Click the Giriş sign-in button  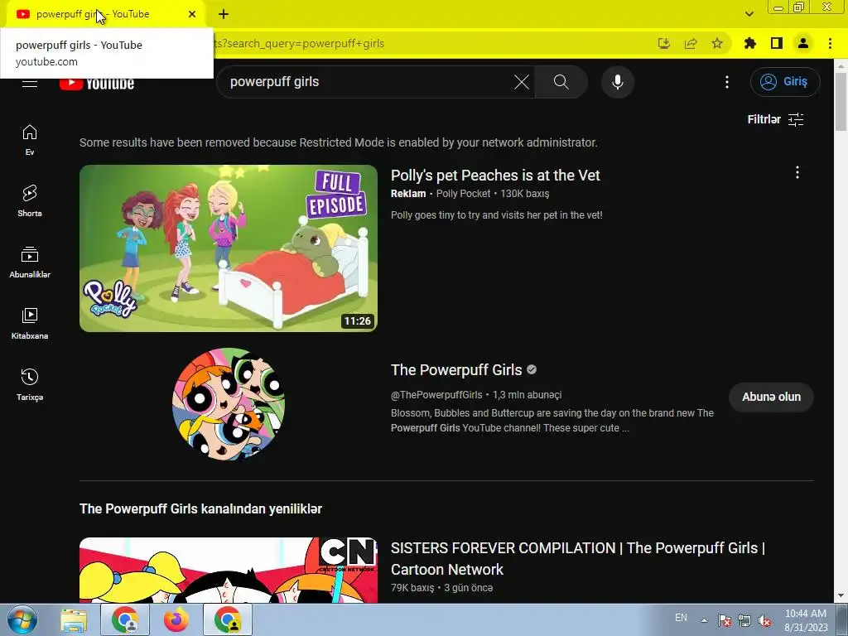[x=785, y=82]
